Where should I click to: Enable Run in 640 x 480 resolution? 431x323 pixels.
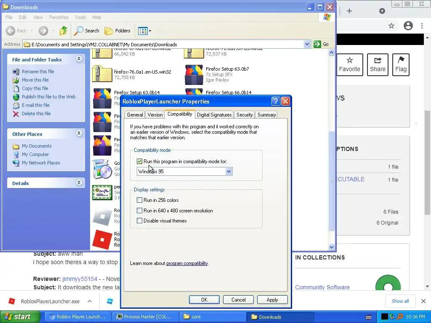[x=139, y=211]
